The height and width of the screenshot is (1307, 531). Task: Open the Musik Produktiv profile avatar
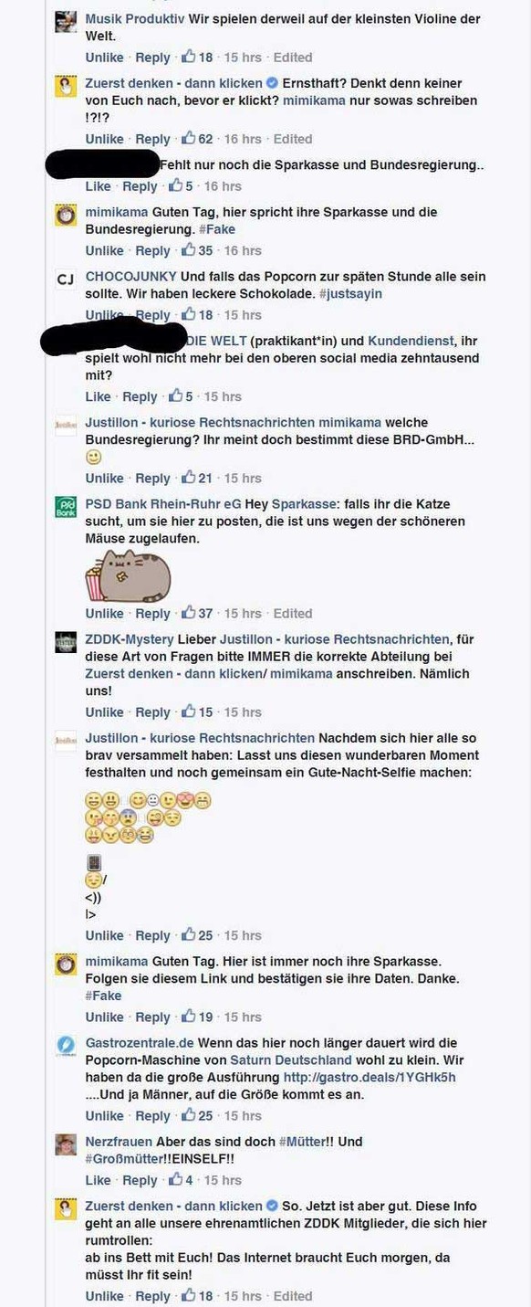click(x=66, y=22)
